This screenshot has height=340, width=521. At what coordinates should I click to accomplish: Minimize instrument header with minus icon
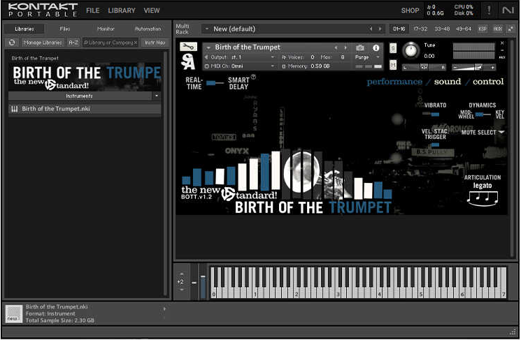502,50
